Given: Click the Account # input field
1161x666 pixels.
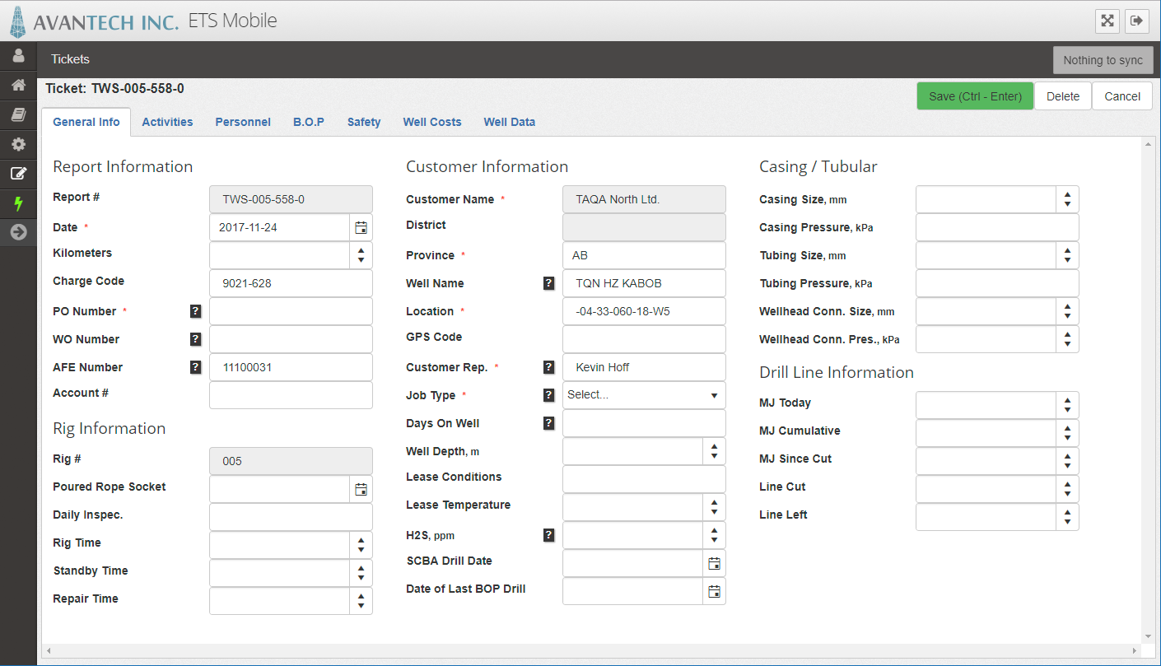Looking at the screenshot, I should coord(291,395).
